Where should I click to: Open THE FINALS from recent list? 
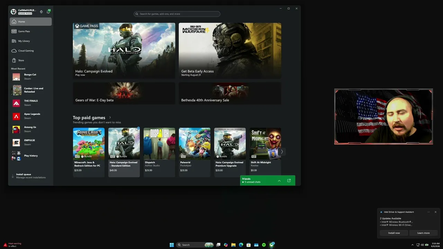(x=31, y=103)
